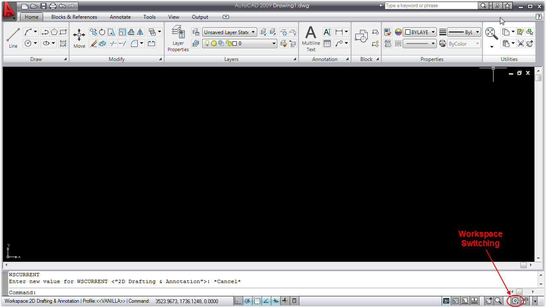Click the Workspace Switching gear in the status bar
The width and height of the screenshot is (546, 307).
pyautogui.click(x=515, y=301)
